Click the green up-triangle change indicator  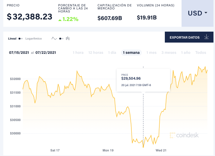[x=60, y=19]
